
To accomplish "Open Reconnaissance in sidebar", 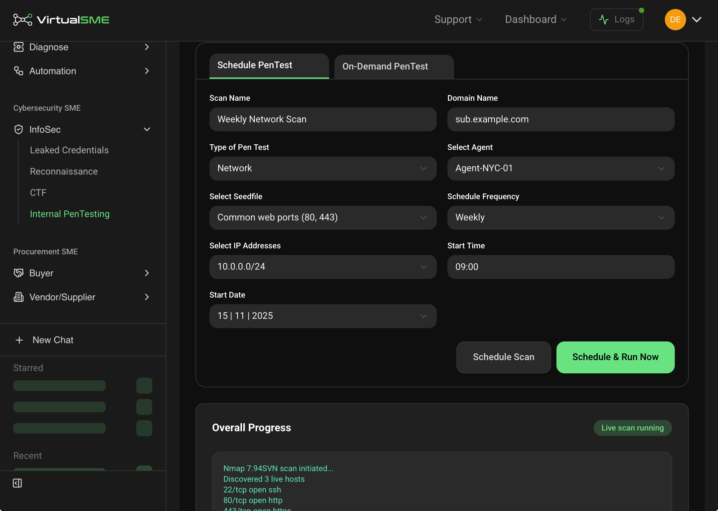I will click(x=64, y=171).
